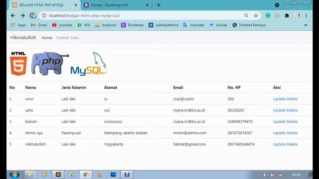The width and height of the screenshot is (319, 179).
Task: Show more bookmarks with the double chevron
Action: pos(306,25)
